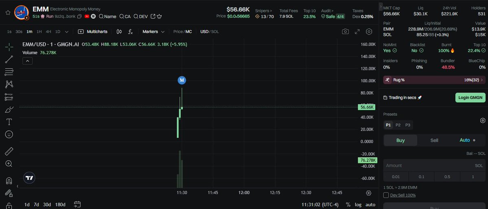Toggle lock drawing mode pencil icon
Screen dimensions: 488x209
[9, 194]
